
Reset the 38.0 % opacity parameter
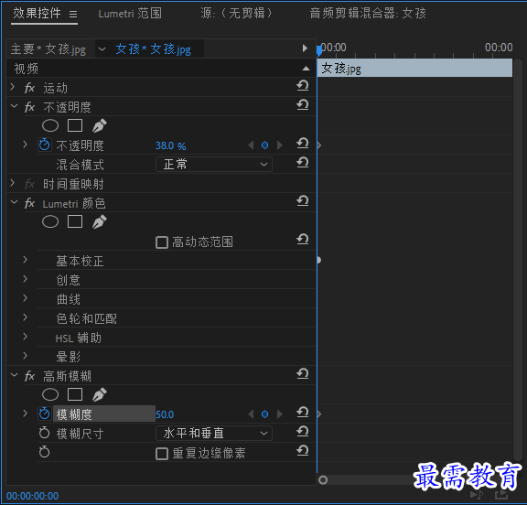303,143
